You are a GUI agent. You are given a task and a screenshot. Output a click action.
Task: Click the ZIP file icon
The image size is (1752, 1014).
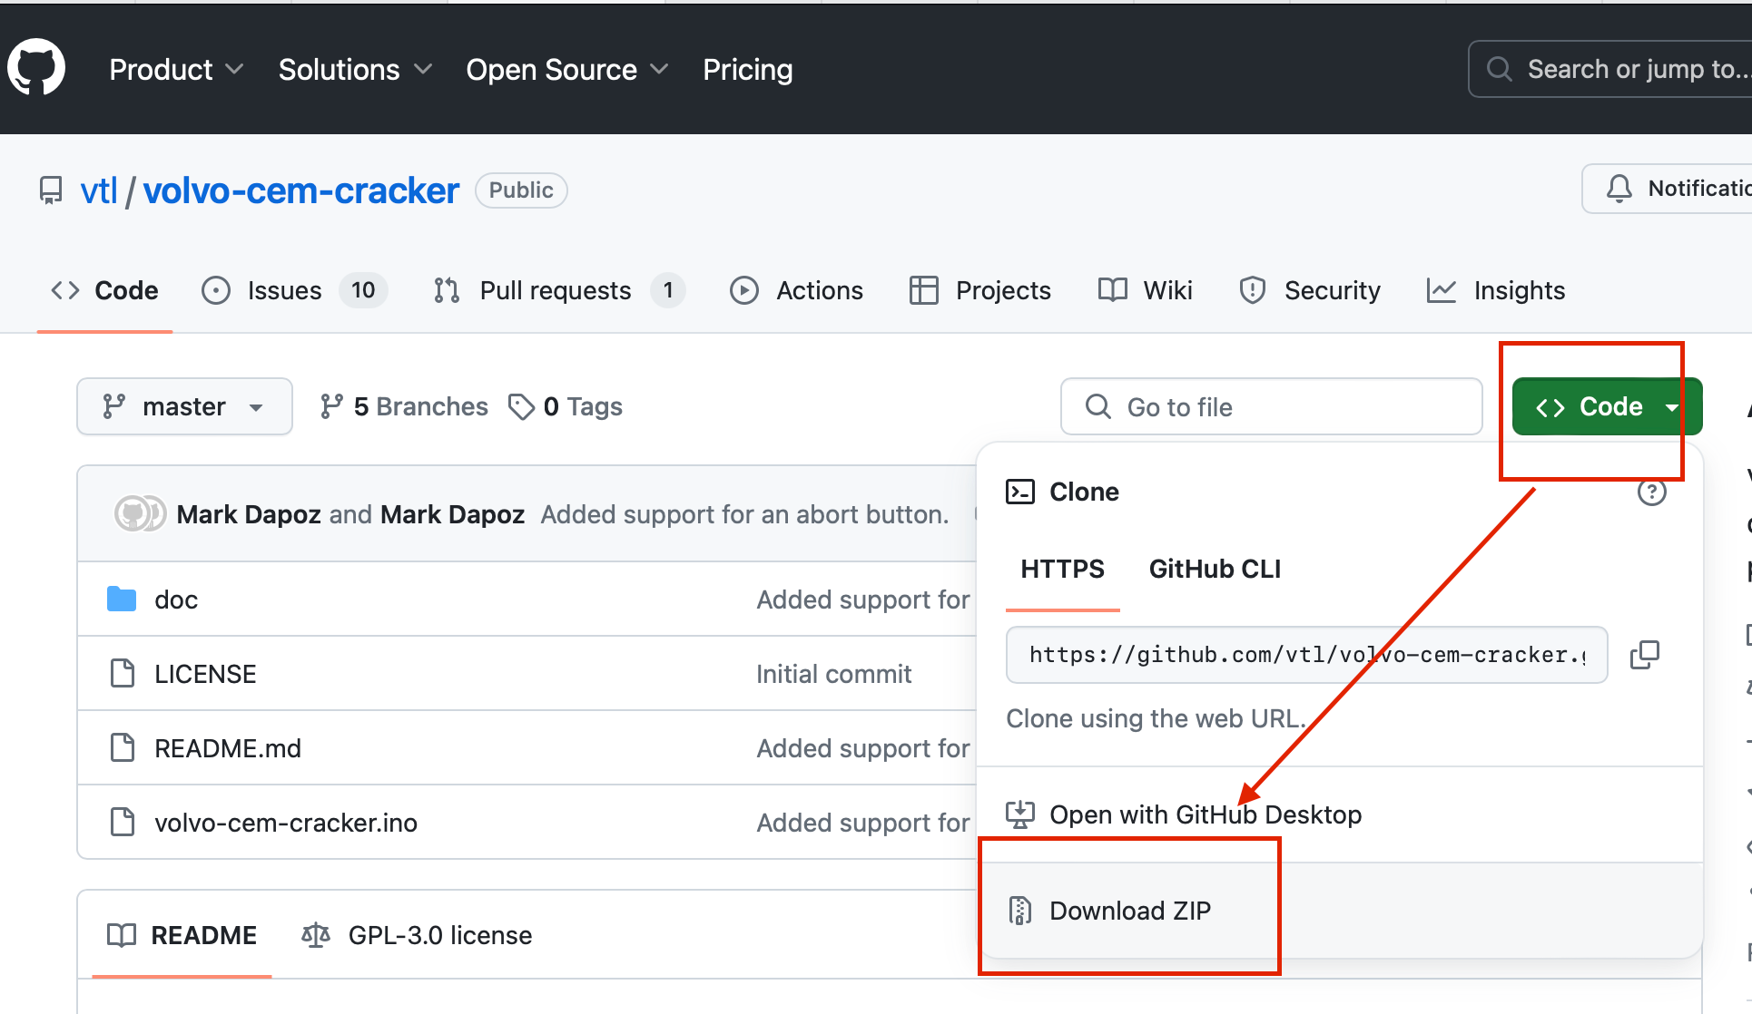point(1020,911)
